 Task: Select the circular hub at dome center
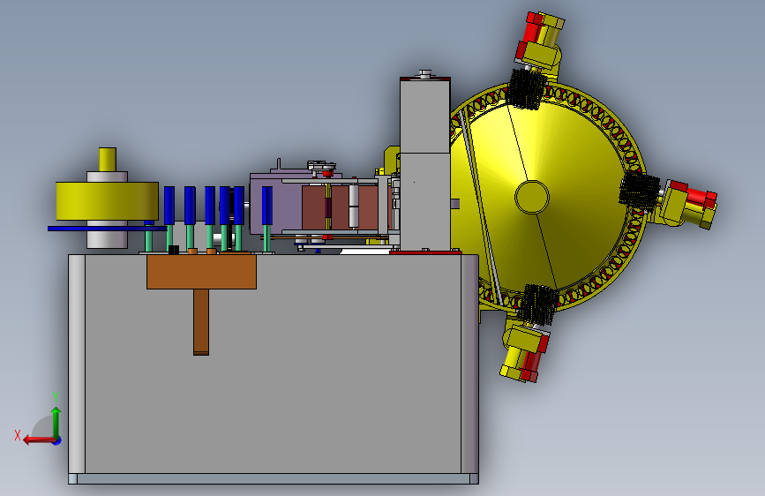click(532, 197)
